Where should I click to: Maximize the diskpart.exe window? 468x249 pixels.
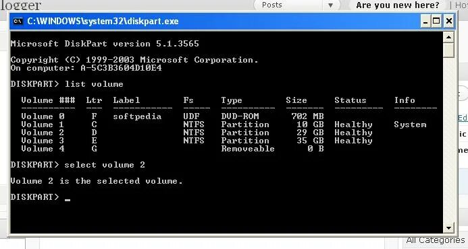point(436,21)
